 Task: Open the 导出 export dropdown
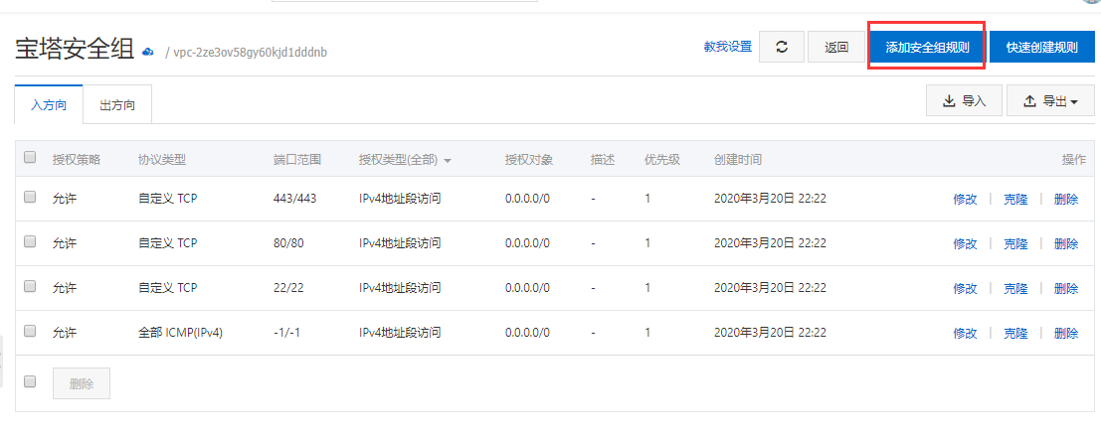(1050, 100)
